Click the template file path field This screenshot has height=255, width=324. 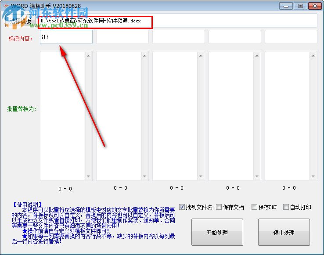pos(178,21)
